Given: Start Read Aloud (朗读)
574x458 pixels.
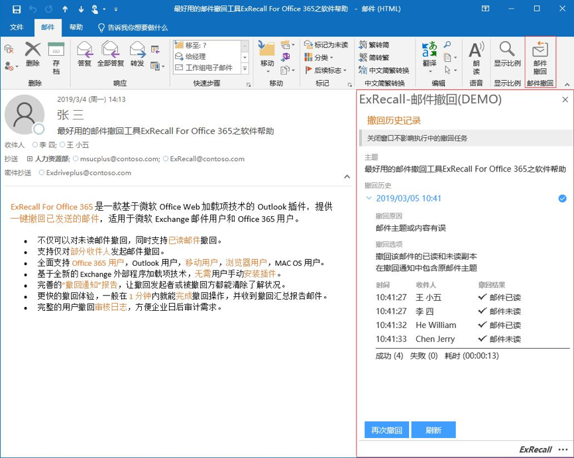Looking at the screenshot, I should point(477,58).
